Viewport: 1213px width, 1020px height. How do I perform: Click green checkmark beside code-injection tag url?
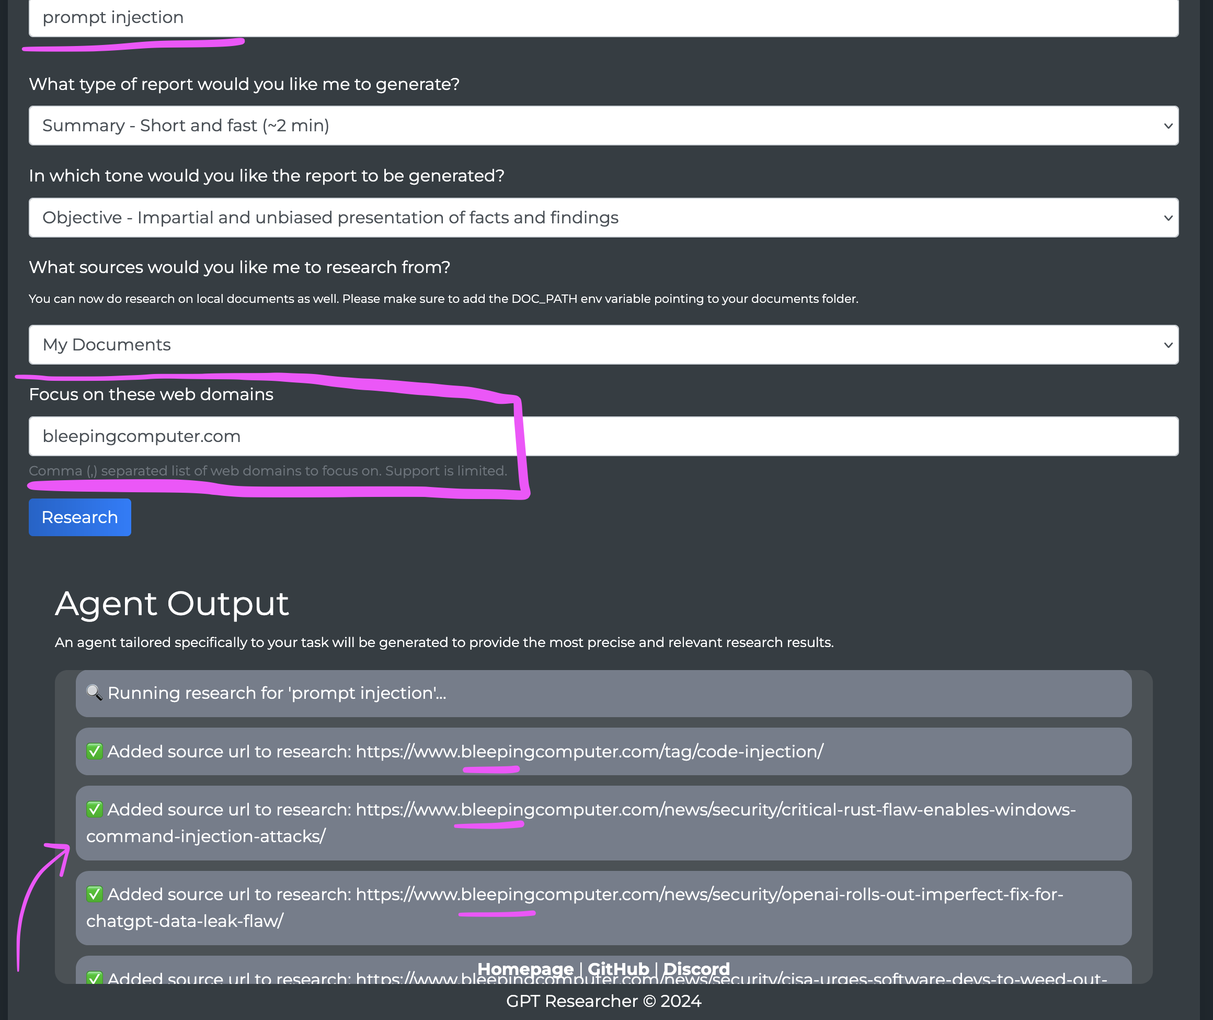point(94,751)
